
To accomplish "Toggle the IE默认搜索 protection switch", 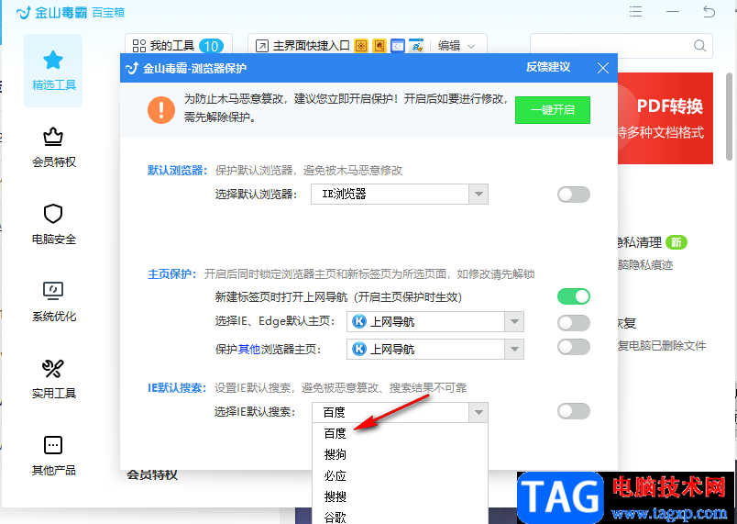I will pos(574,411).
